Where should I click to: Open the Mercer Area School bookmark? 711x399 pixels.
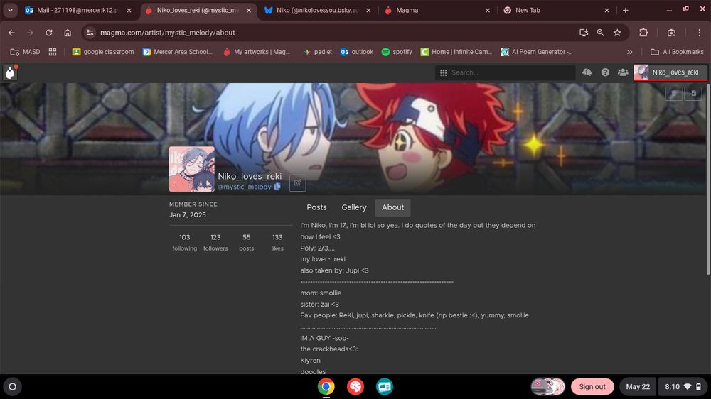pos(178,52)
